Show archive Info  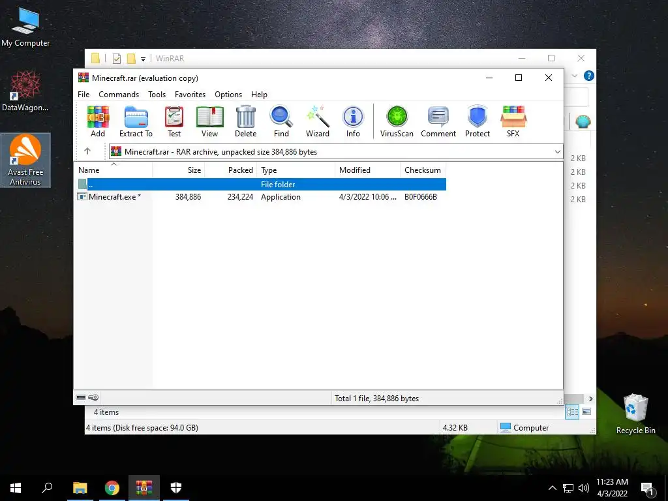[353, 121]
